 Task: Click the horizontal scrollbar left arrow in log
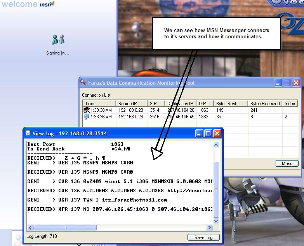pyautogui.click(x=30, y=228)
